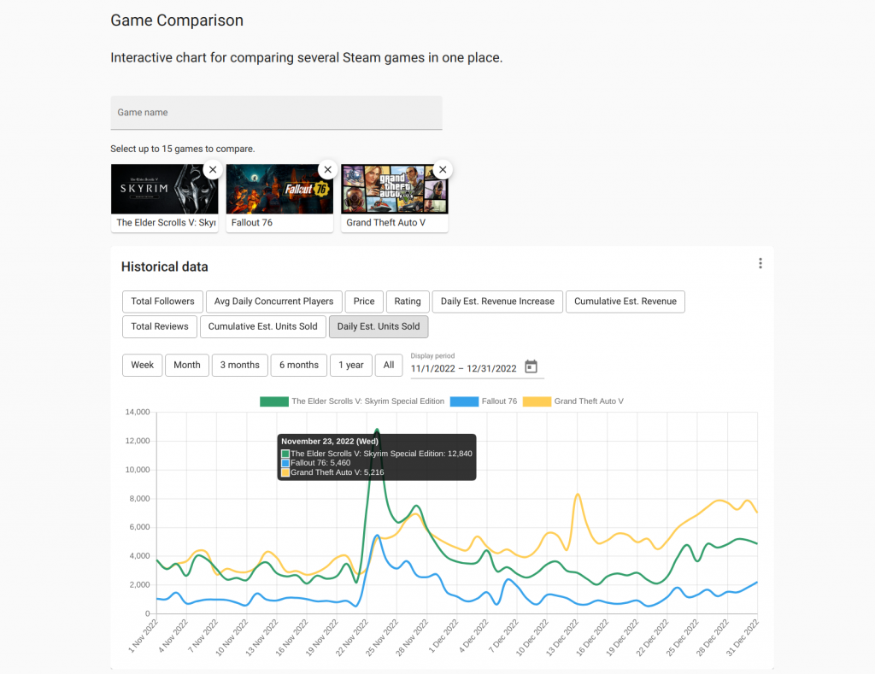Click the 'Game Comparison' page title
The height and width of the screenshot is (674, 875).
[x=177, y=21]
